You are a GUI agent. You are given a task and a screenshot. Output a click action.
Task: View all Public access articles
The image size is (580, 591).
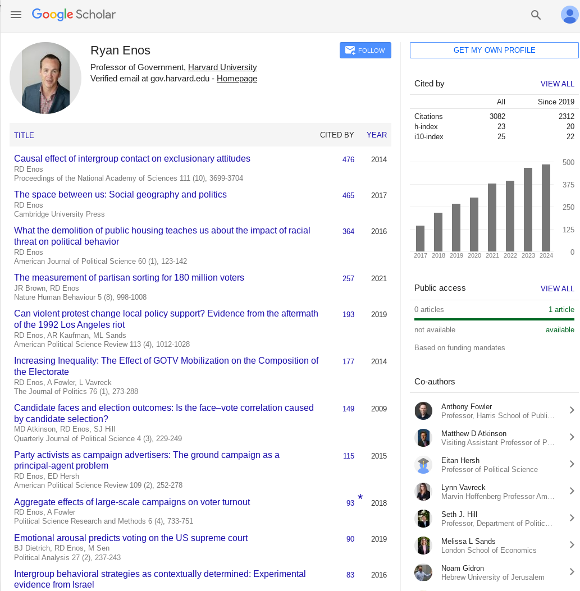tap(557, 288)
